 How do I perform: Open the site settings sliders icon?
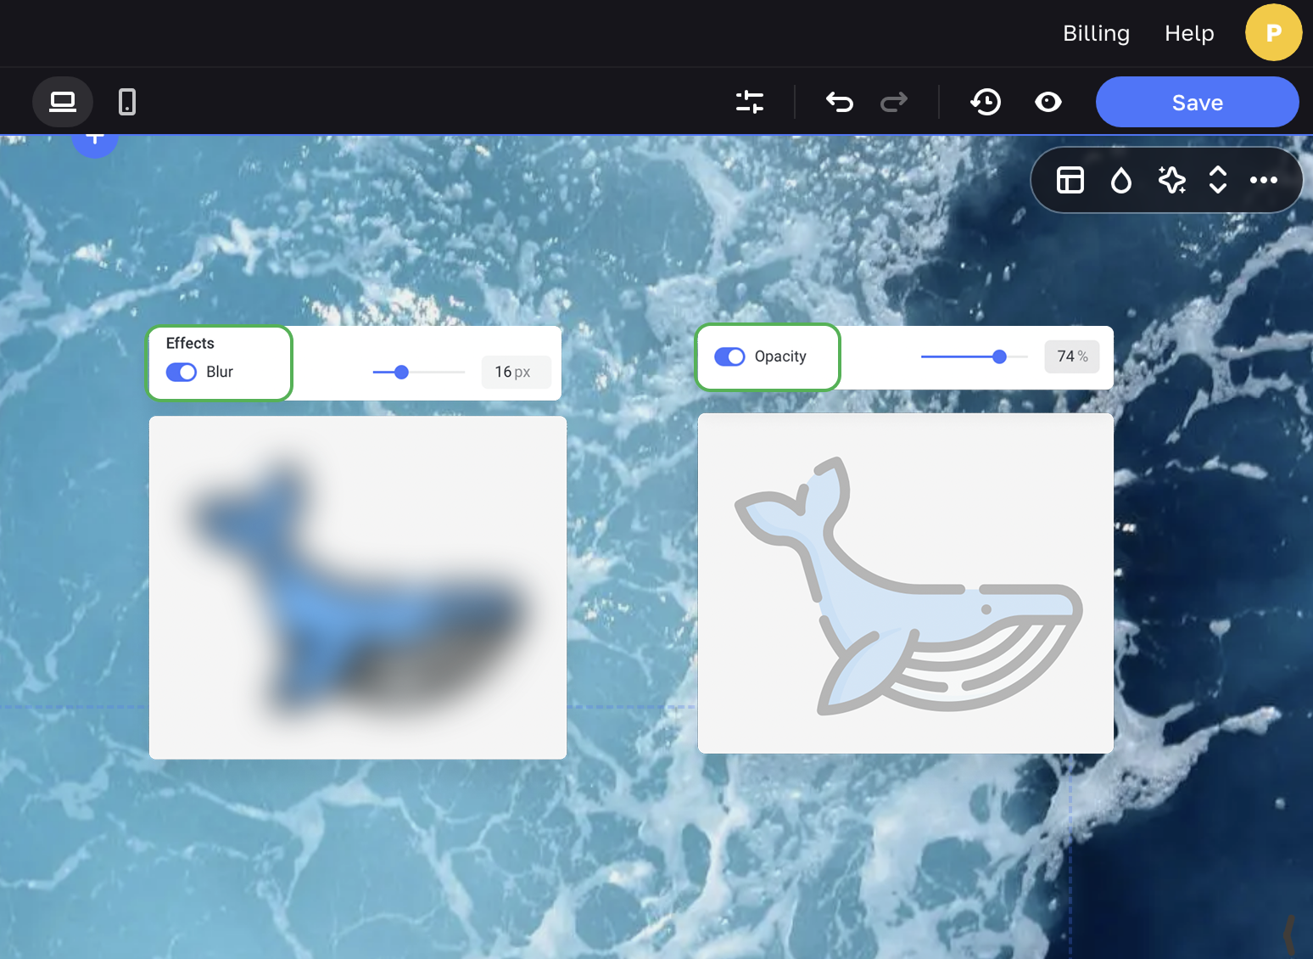click(750, 102)
